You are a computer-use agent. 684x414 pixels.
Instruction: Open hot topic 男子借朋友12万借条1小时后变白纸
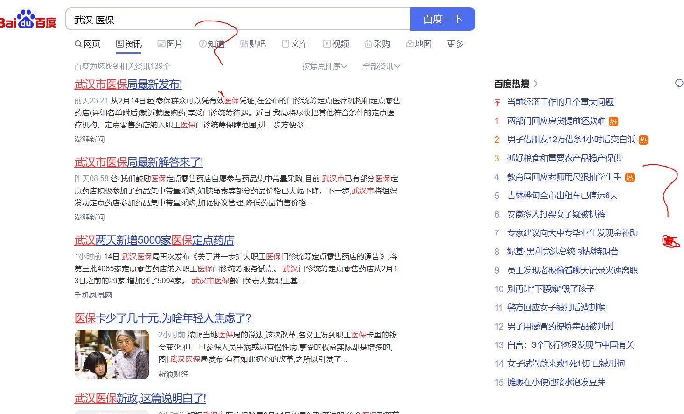pyautogui.click(x=571, y=140)
